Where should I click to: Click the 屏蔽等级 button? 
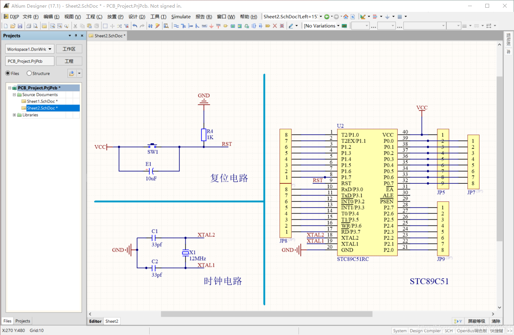click(x=476, y=321)
